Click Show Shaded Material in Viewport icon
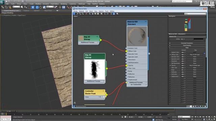 tap(95, 14)
